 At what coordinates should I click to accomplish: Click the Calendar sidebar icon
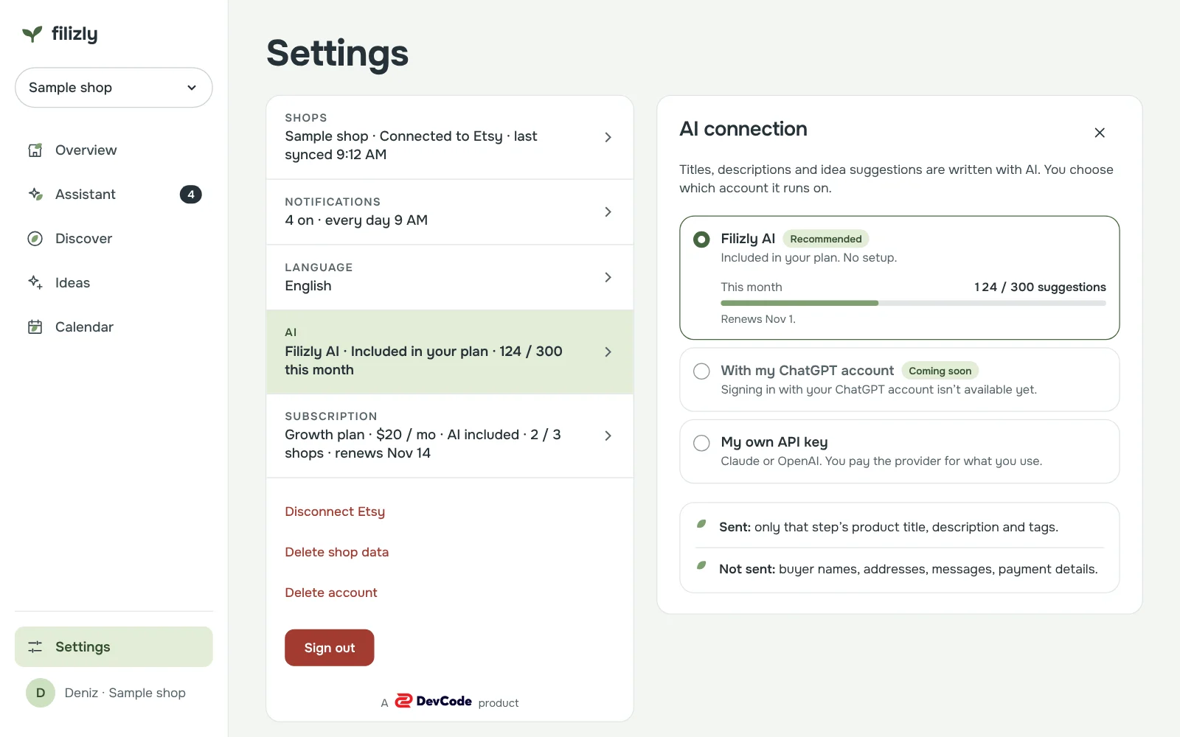coord(35,327)
